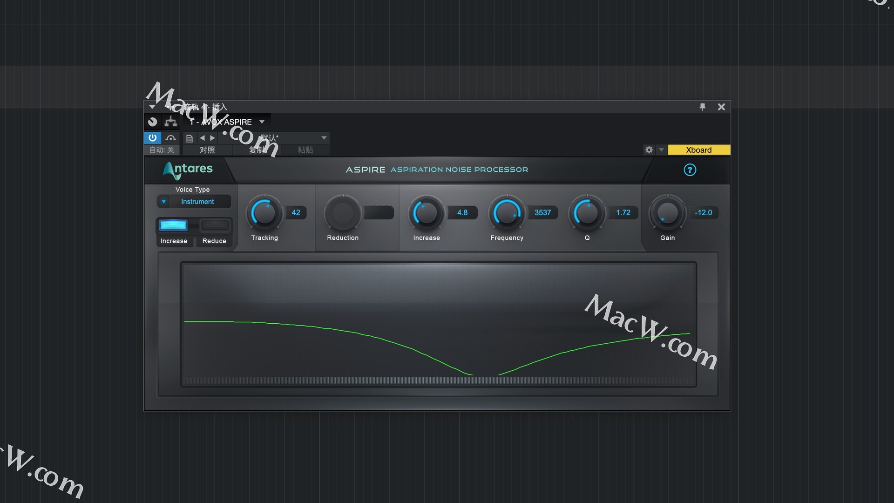
Task: Open the preset file menu icon
Action: coord(189,138)
